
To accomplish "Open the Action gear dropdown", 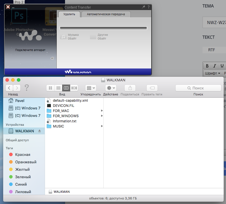I will (x=111, y=88).
